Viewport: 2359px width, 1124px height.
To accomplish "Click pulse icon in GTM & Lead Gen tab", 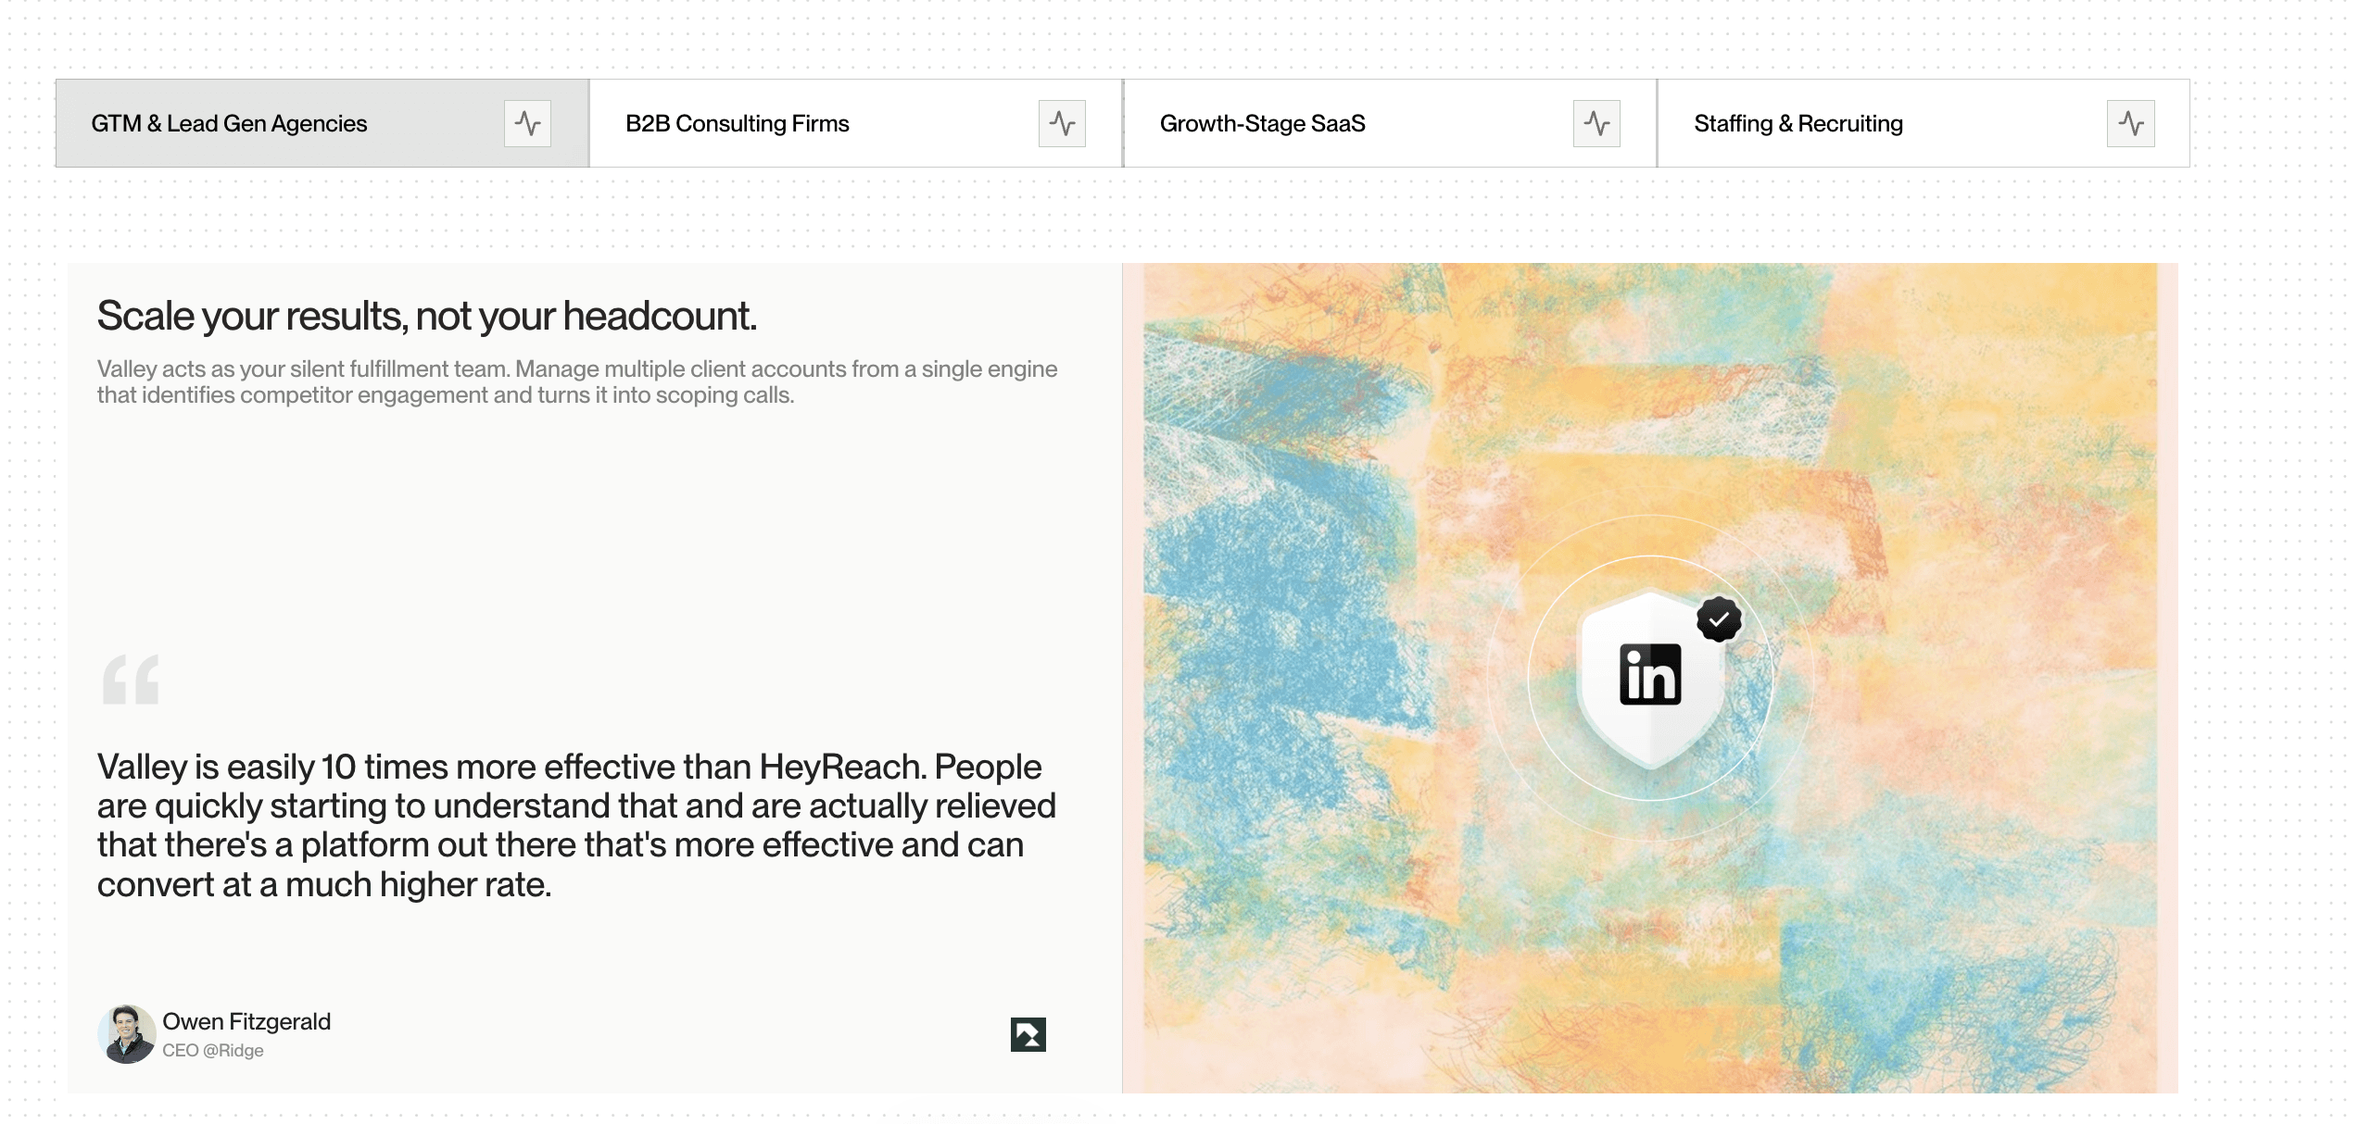I will pos(527,123).
